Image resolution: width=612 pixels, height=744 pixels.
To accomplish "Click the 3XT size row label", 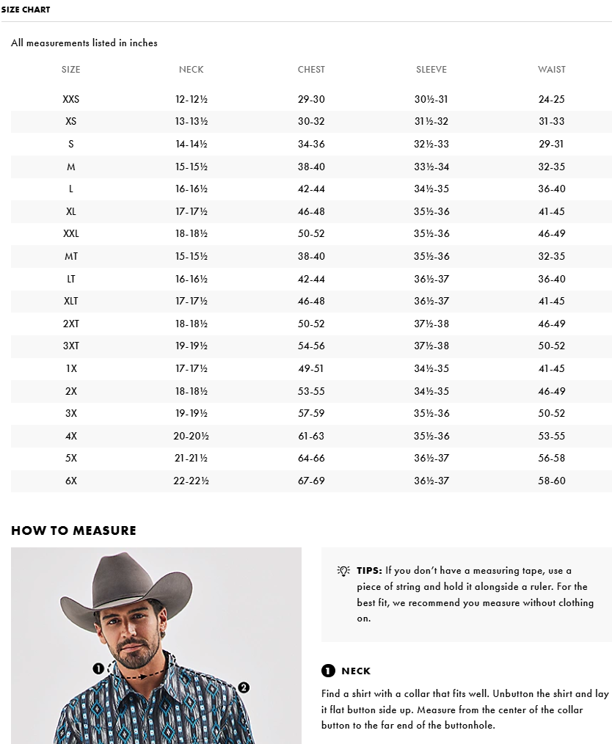I will click(x=71, y=346).
